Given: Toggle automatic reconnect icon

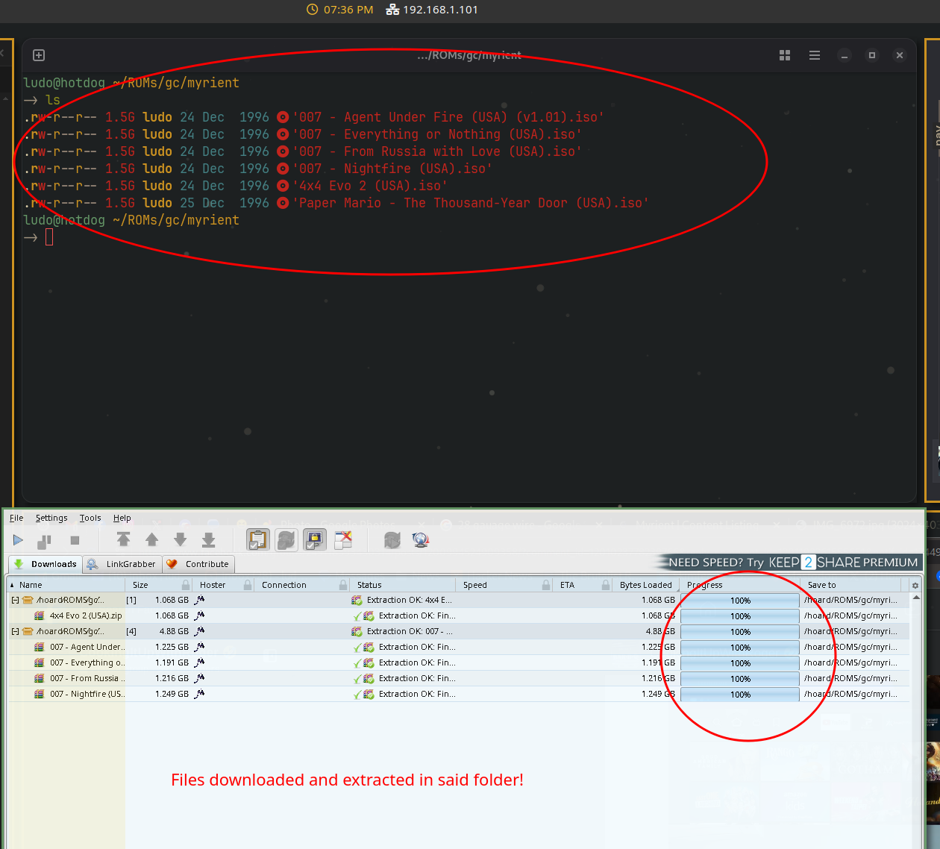Looking at the screenshot, I should click(x=286, y=539).
